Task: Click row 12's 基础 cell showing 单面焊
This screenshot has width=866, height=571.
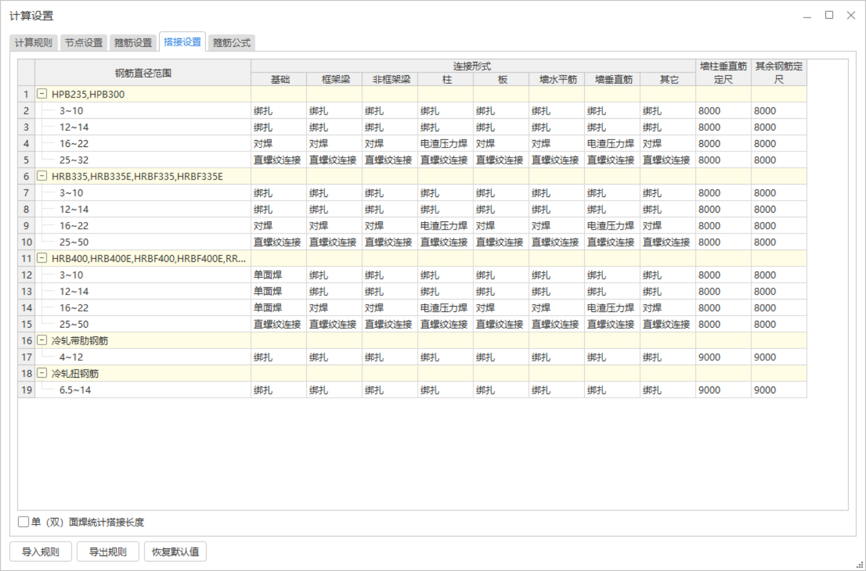Action: pos(279,275)
